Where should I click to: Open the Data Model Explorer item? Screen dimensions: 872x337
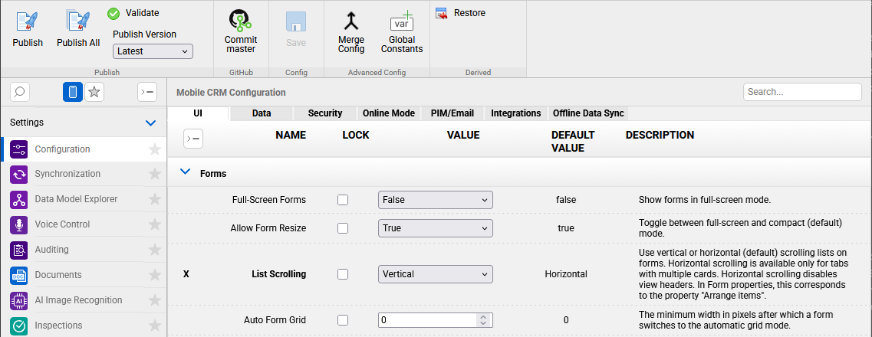tap(84, 199)
